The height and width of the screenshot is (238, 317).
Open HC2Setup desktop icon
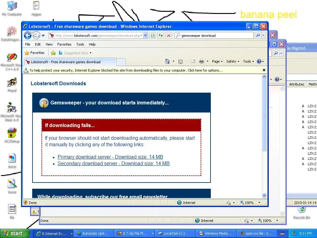click(x=12, y=135)
